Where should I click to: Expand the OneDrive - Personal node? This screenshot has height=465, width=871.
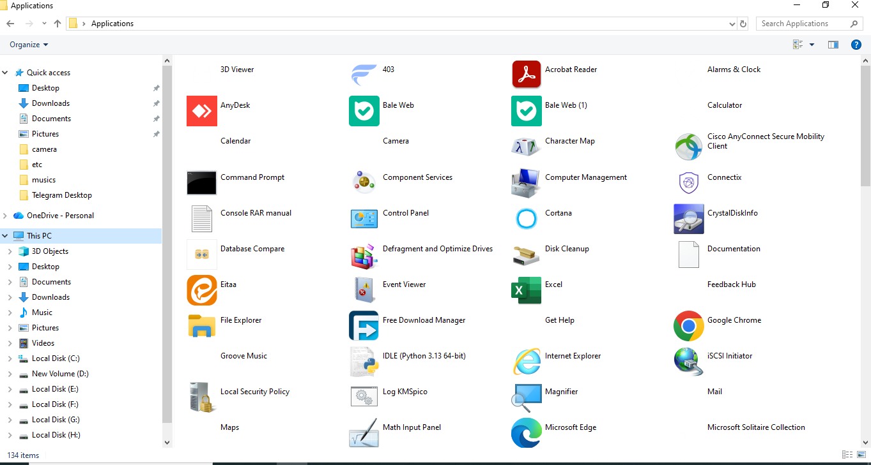click(5, 216)
